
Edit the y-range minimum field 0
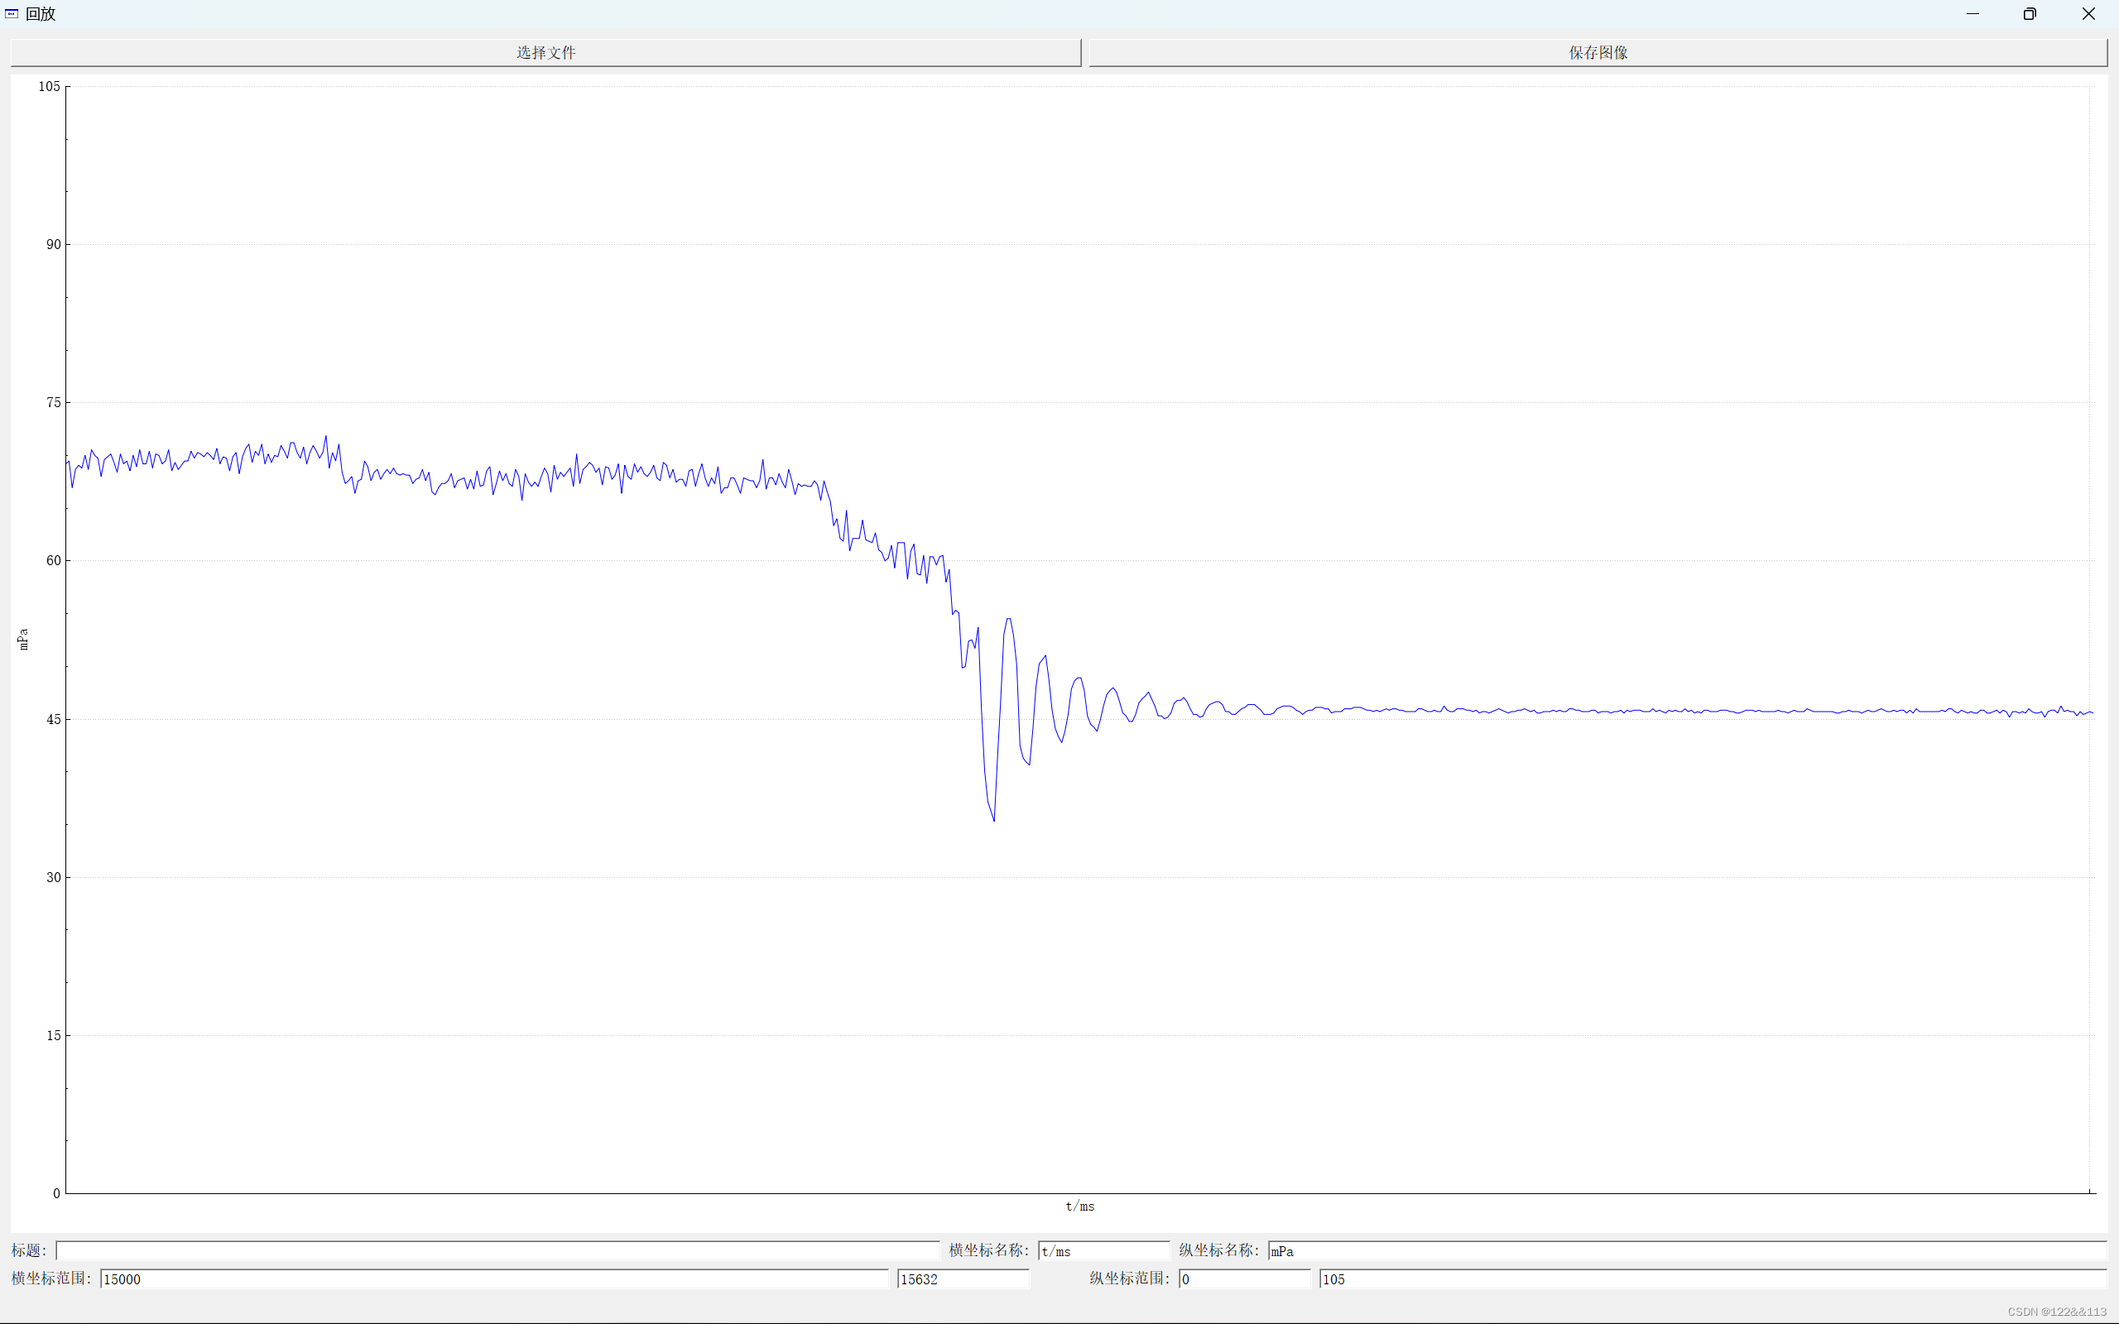point(1244,1278)
